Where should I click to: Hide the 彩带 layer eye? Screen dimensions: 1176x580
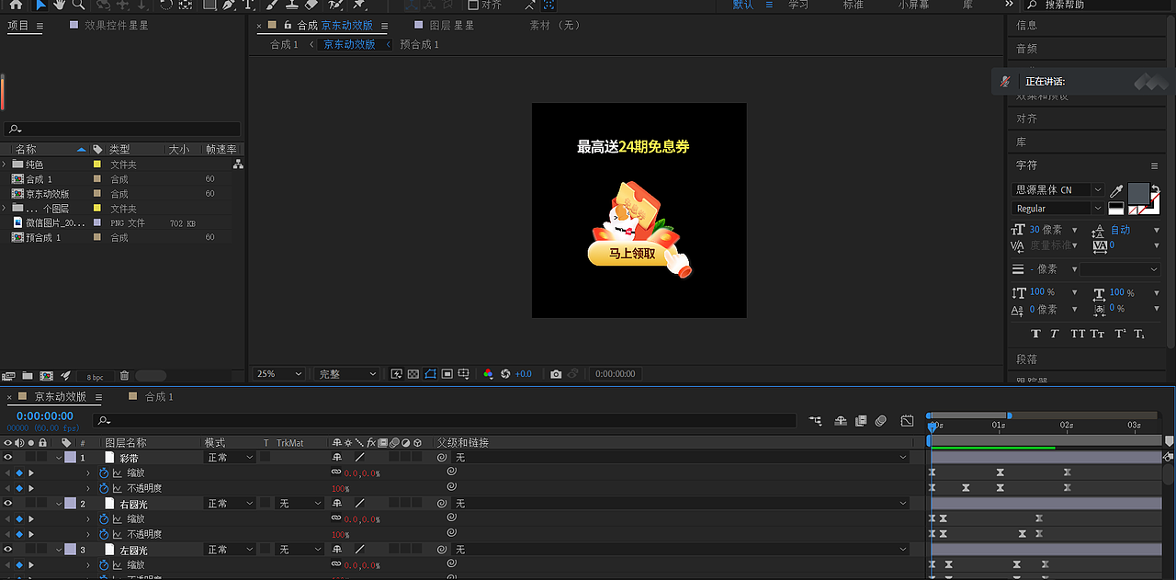pyautogui.click(x=8, y=457)
